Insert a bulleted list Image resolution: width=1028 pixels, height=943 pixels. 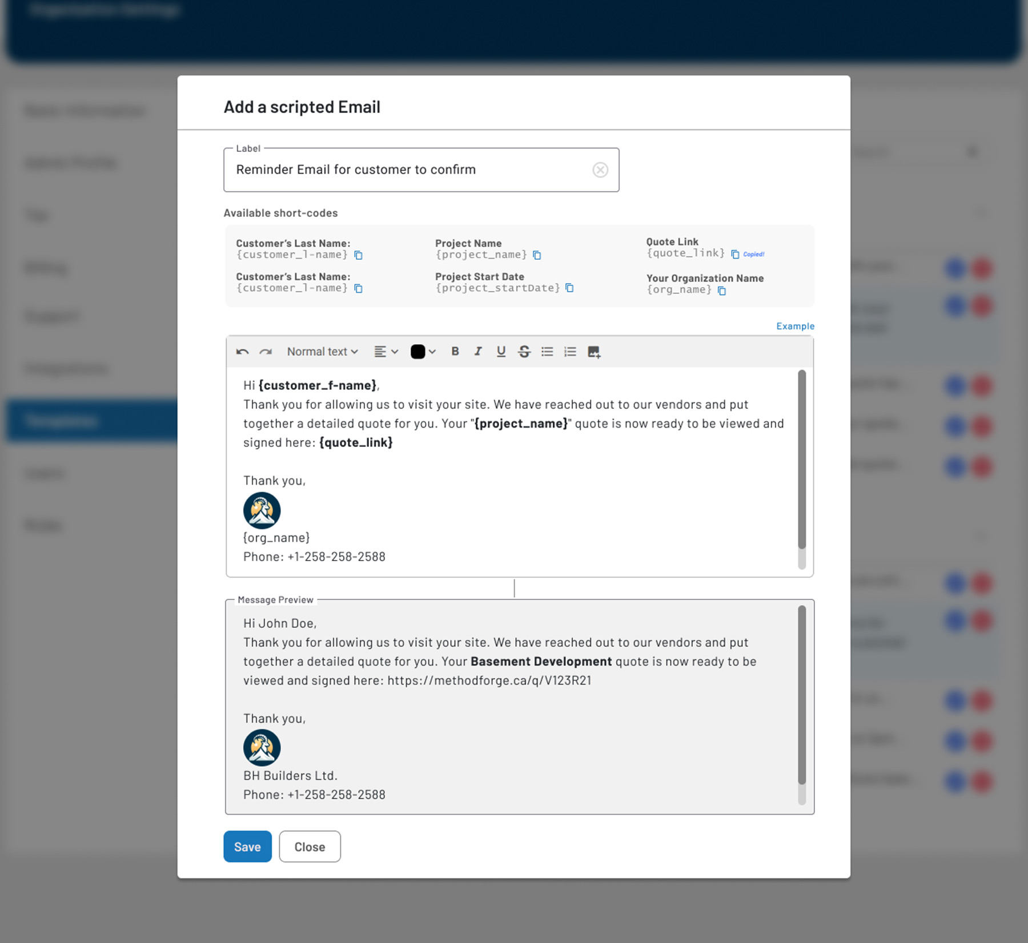(x=547, y=352)
